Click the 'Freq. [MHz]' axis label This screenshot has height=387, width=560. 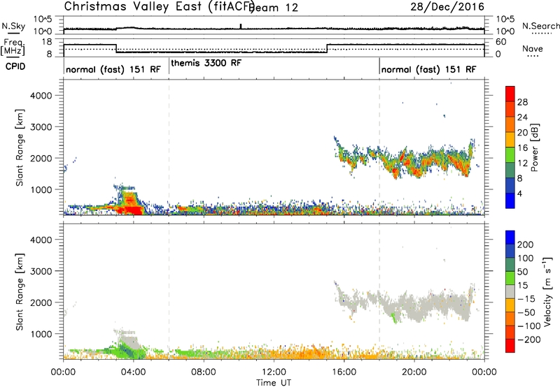coord(13,47)
